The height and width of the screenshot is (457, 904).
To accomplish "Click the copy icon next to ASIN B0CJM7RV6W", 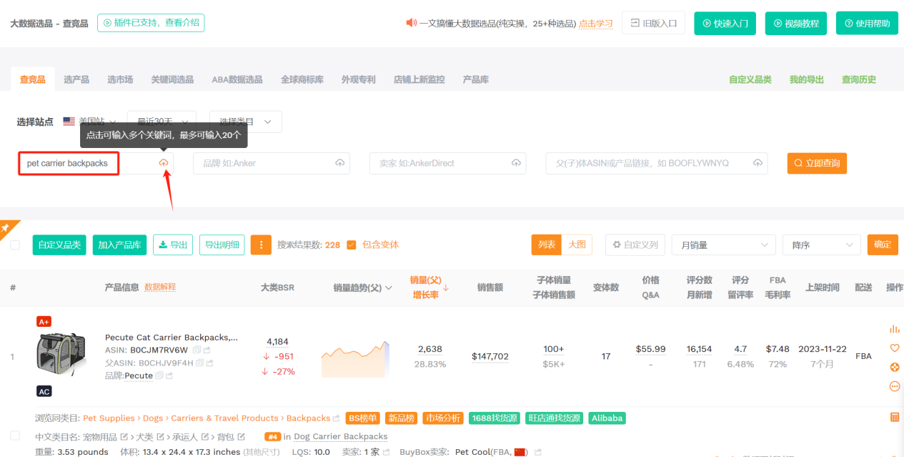I will point(197,350).
